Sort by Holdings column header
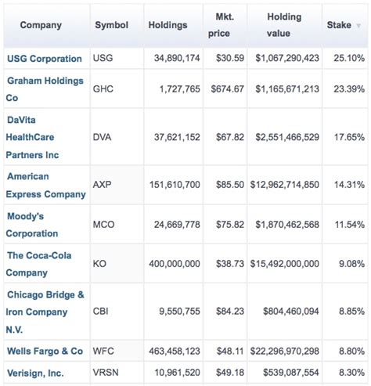This screenshot has width=371, height=386. 167,25
